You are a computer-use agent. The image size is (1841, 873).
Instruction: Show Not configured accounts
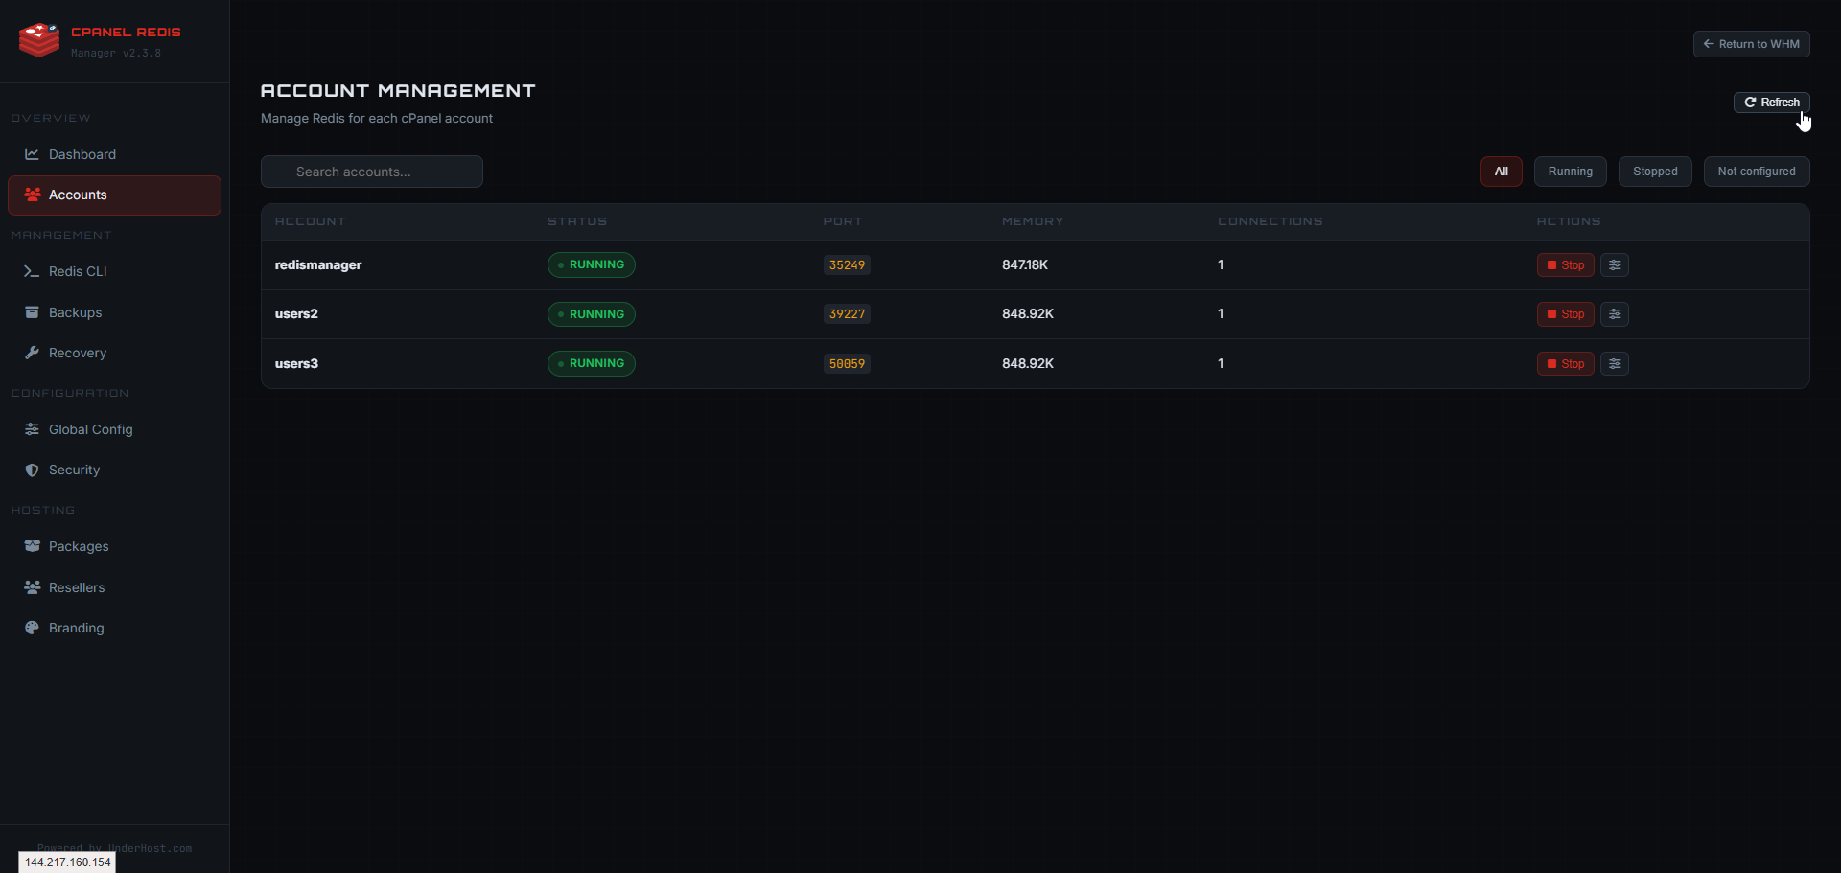(1757, 172)
